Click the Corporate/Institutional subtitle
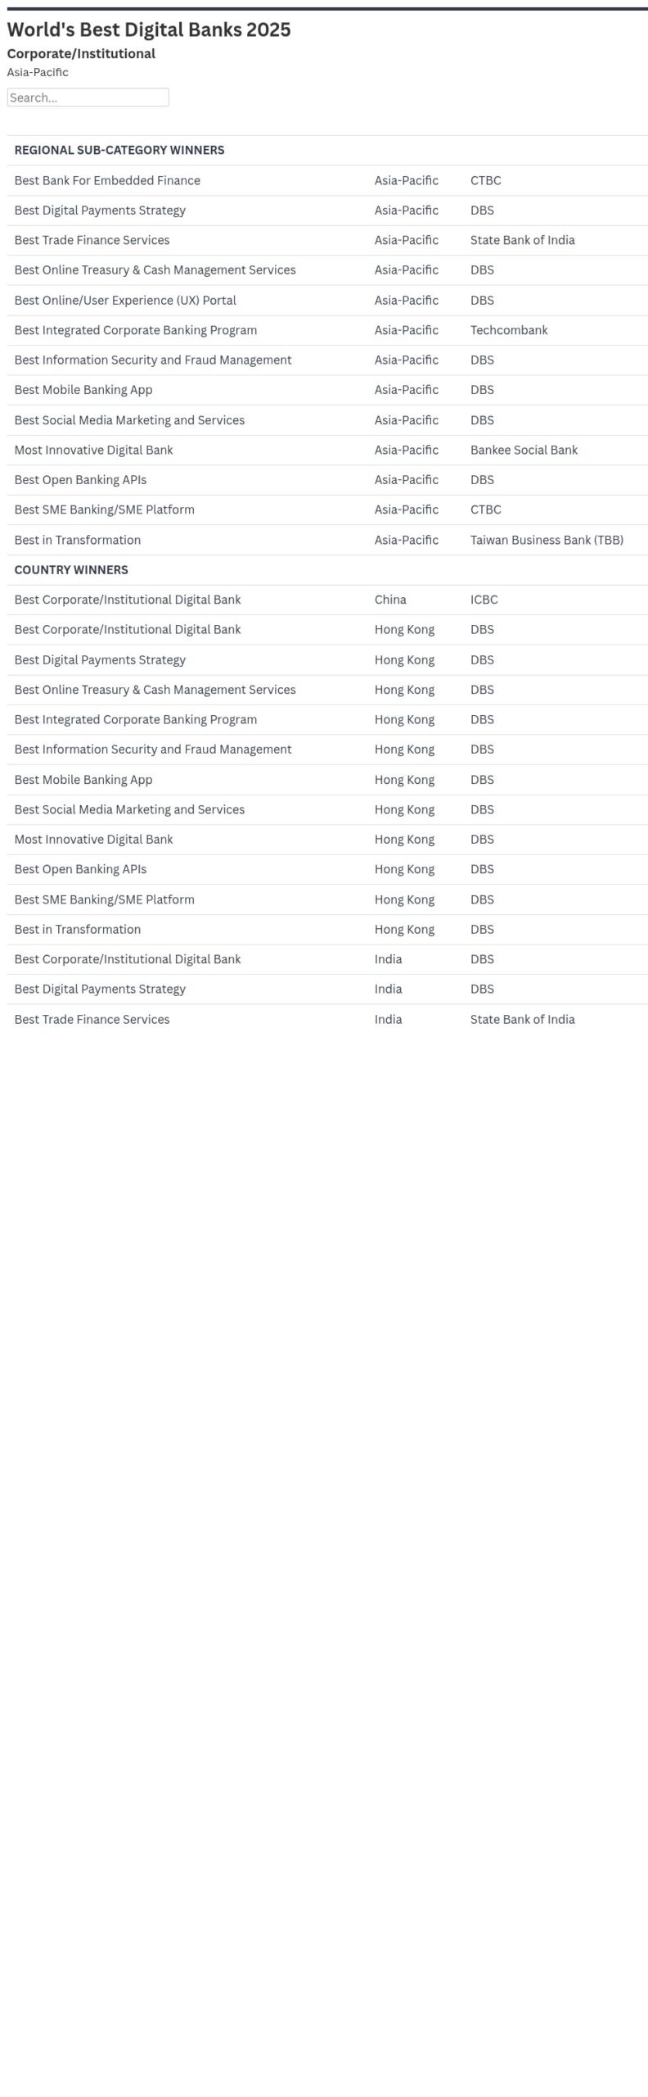Viewport: 648px width, 2097px height. [81, 54]
